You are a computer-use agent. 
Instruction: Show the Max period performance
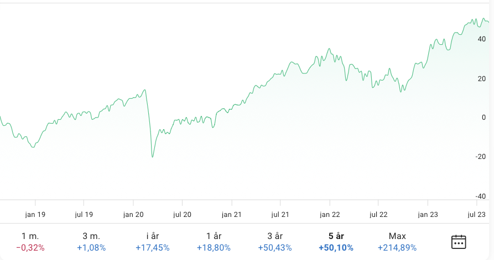point(397,242)
